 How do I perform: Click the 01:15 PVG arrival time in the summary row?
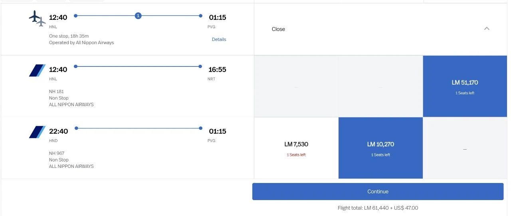pyautogui.click(x=218, y=18)
